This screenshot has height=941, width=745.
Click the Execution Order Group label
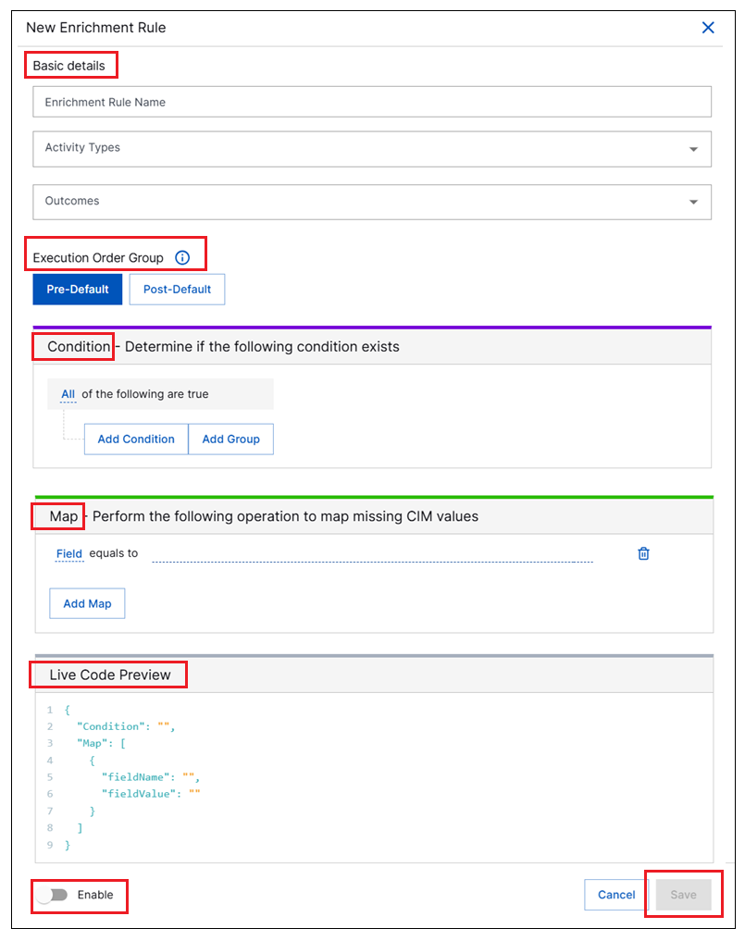[98, 258]
